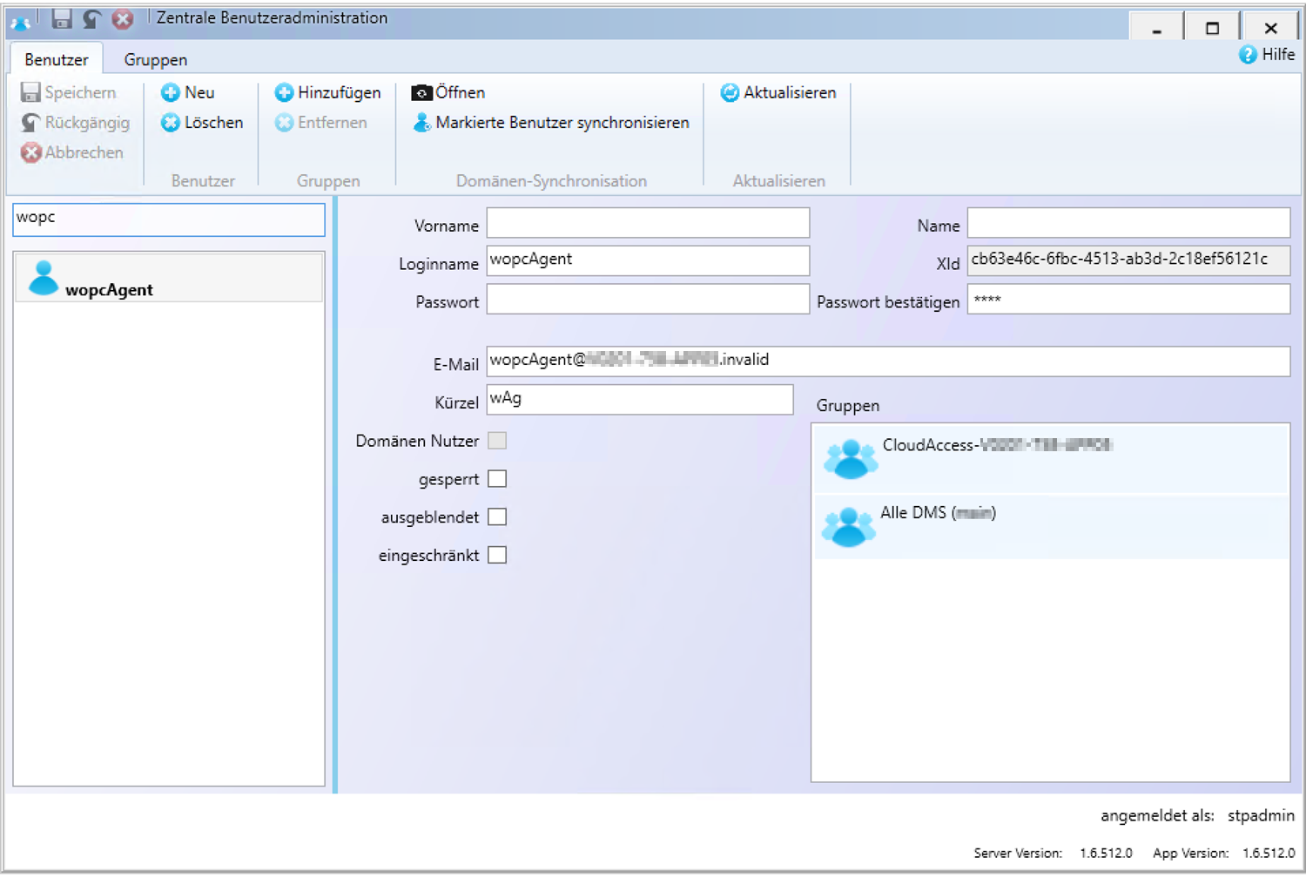Click the CloudAccess group icon
This screenshot has width=1306, height=878.
pyautogui.click(x=851, y=459)
